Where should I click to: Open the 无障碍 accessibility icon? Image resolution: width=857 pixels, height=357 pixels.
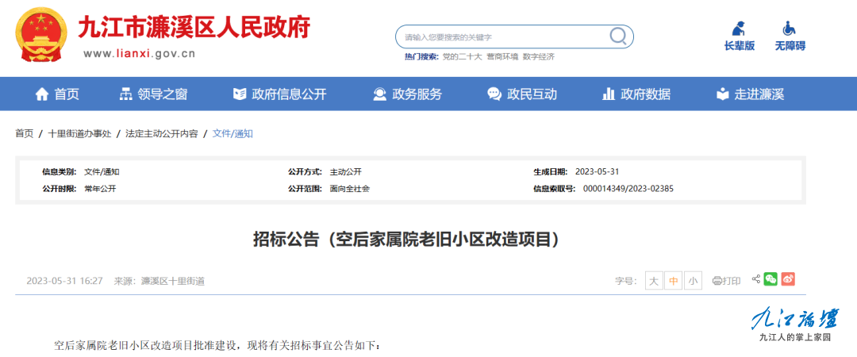coord(790,29)
